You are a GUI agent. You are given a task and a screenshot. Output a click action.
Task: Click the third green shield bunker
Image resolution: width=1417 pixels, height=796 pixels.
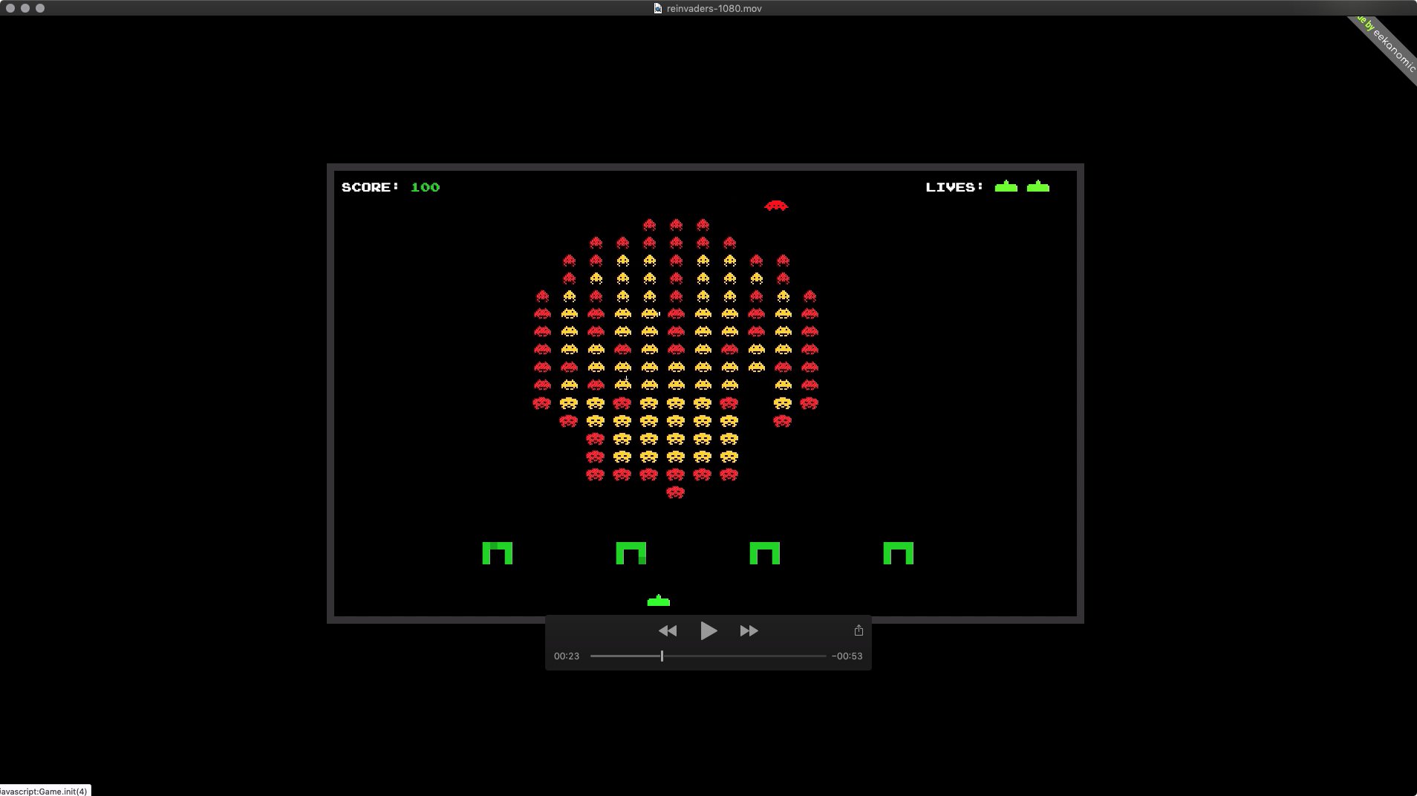click(765, 553)
